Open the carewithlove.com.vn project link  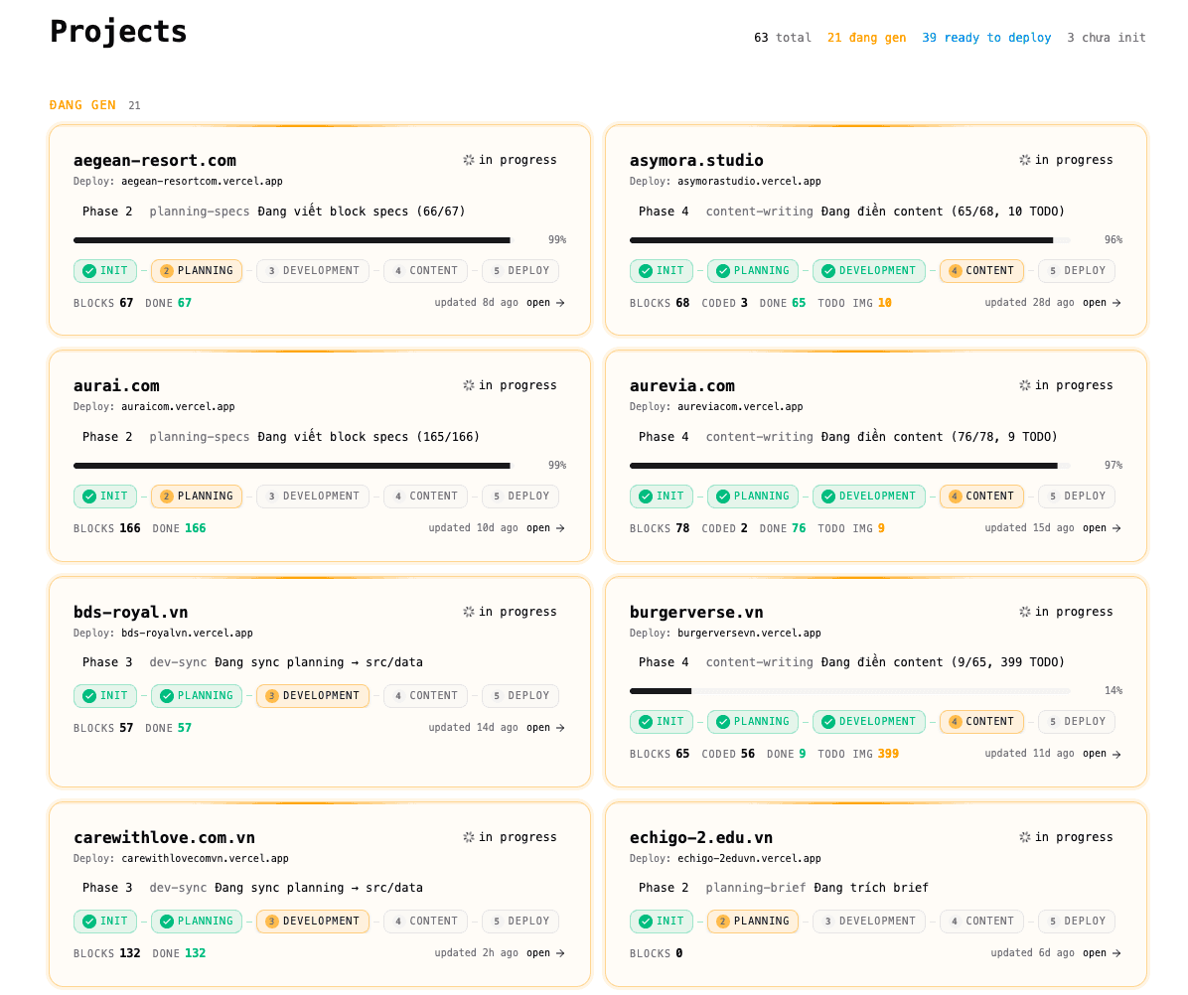tap(545, 952)
